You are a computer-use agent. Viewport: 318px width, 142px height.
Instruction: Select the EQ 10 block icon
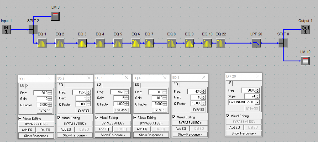(207, 43)
